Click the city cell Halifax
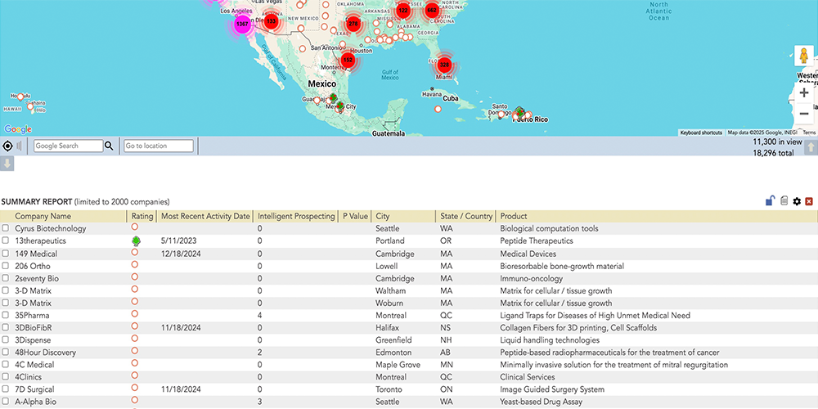 point(387,328)
